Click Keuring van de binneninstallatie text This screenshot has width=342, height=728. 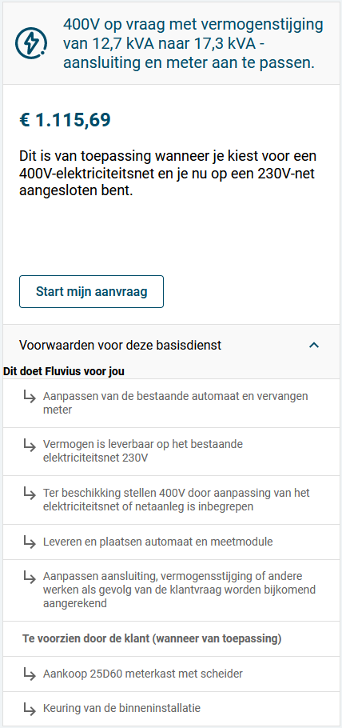tap(121, 709)
